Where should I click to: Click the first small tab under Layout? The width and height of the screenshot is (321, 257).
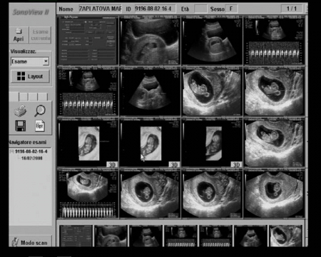coord(14,96)
